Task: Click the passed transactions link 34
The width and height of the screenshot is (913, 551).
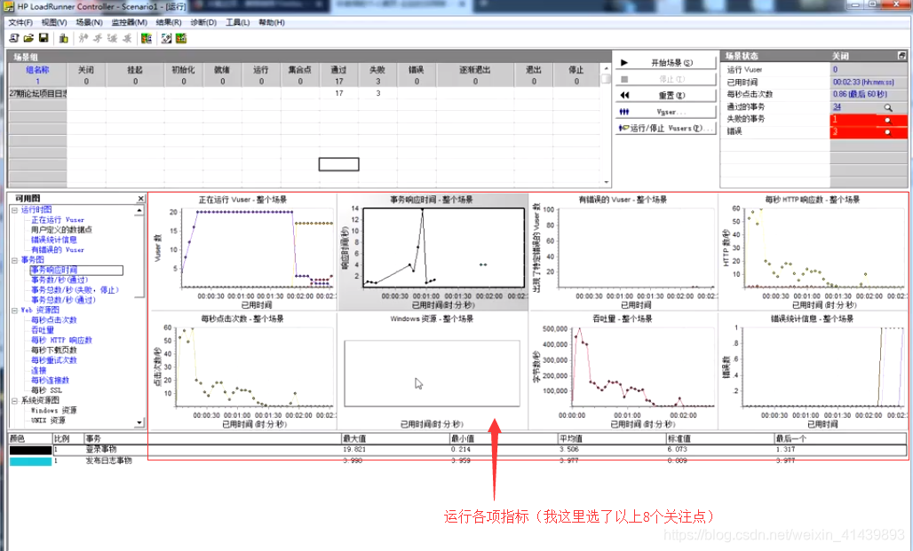Action: tap(837, 107)
